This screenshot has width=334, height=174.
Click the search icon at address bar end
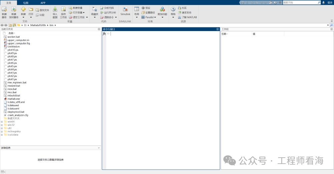click(x=332, y=25)
